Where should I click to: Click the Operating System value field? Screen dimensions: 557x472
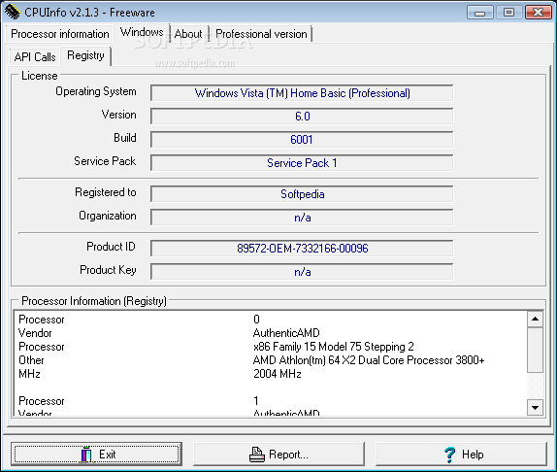coord(302,93)
